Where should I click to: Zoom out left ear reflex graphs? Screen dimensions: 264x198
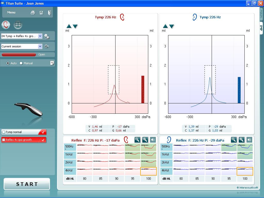click(234, 140)
